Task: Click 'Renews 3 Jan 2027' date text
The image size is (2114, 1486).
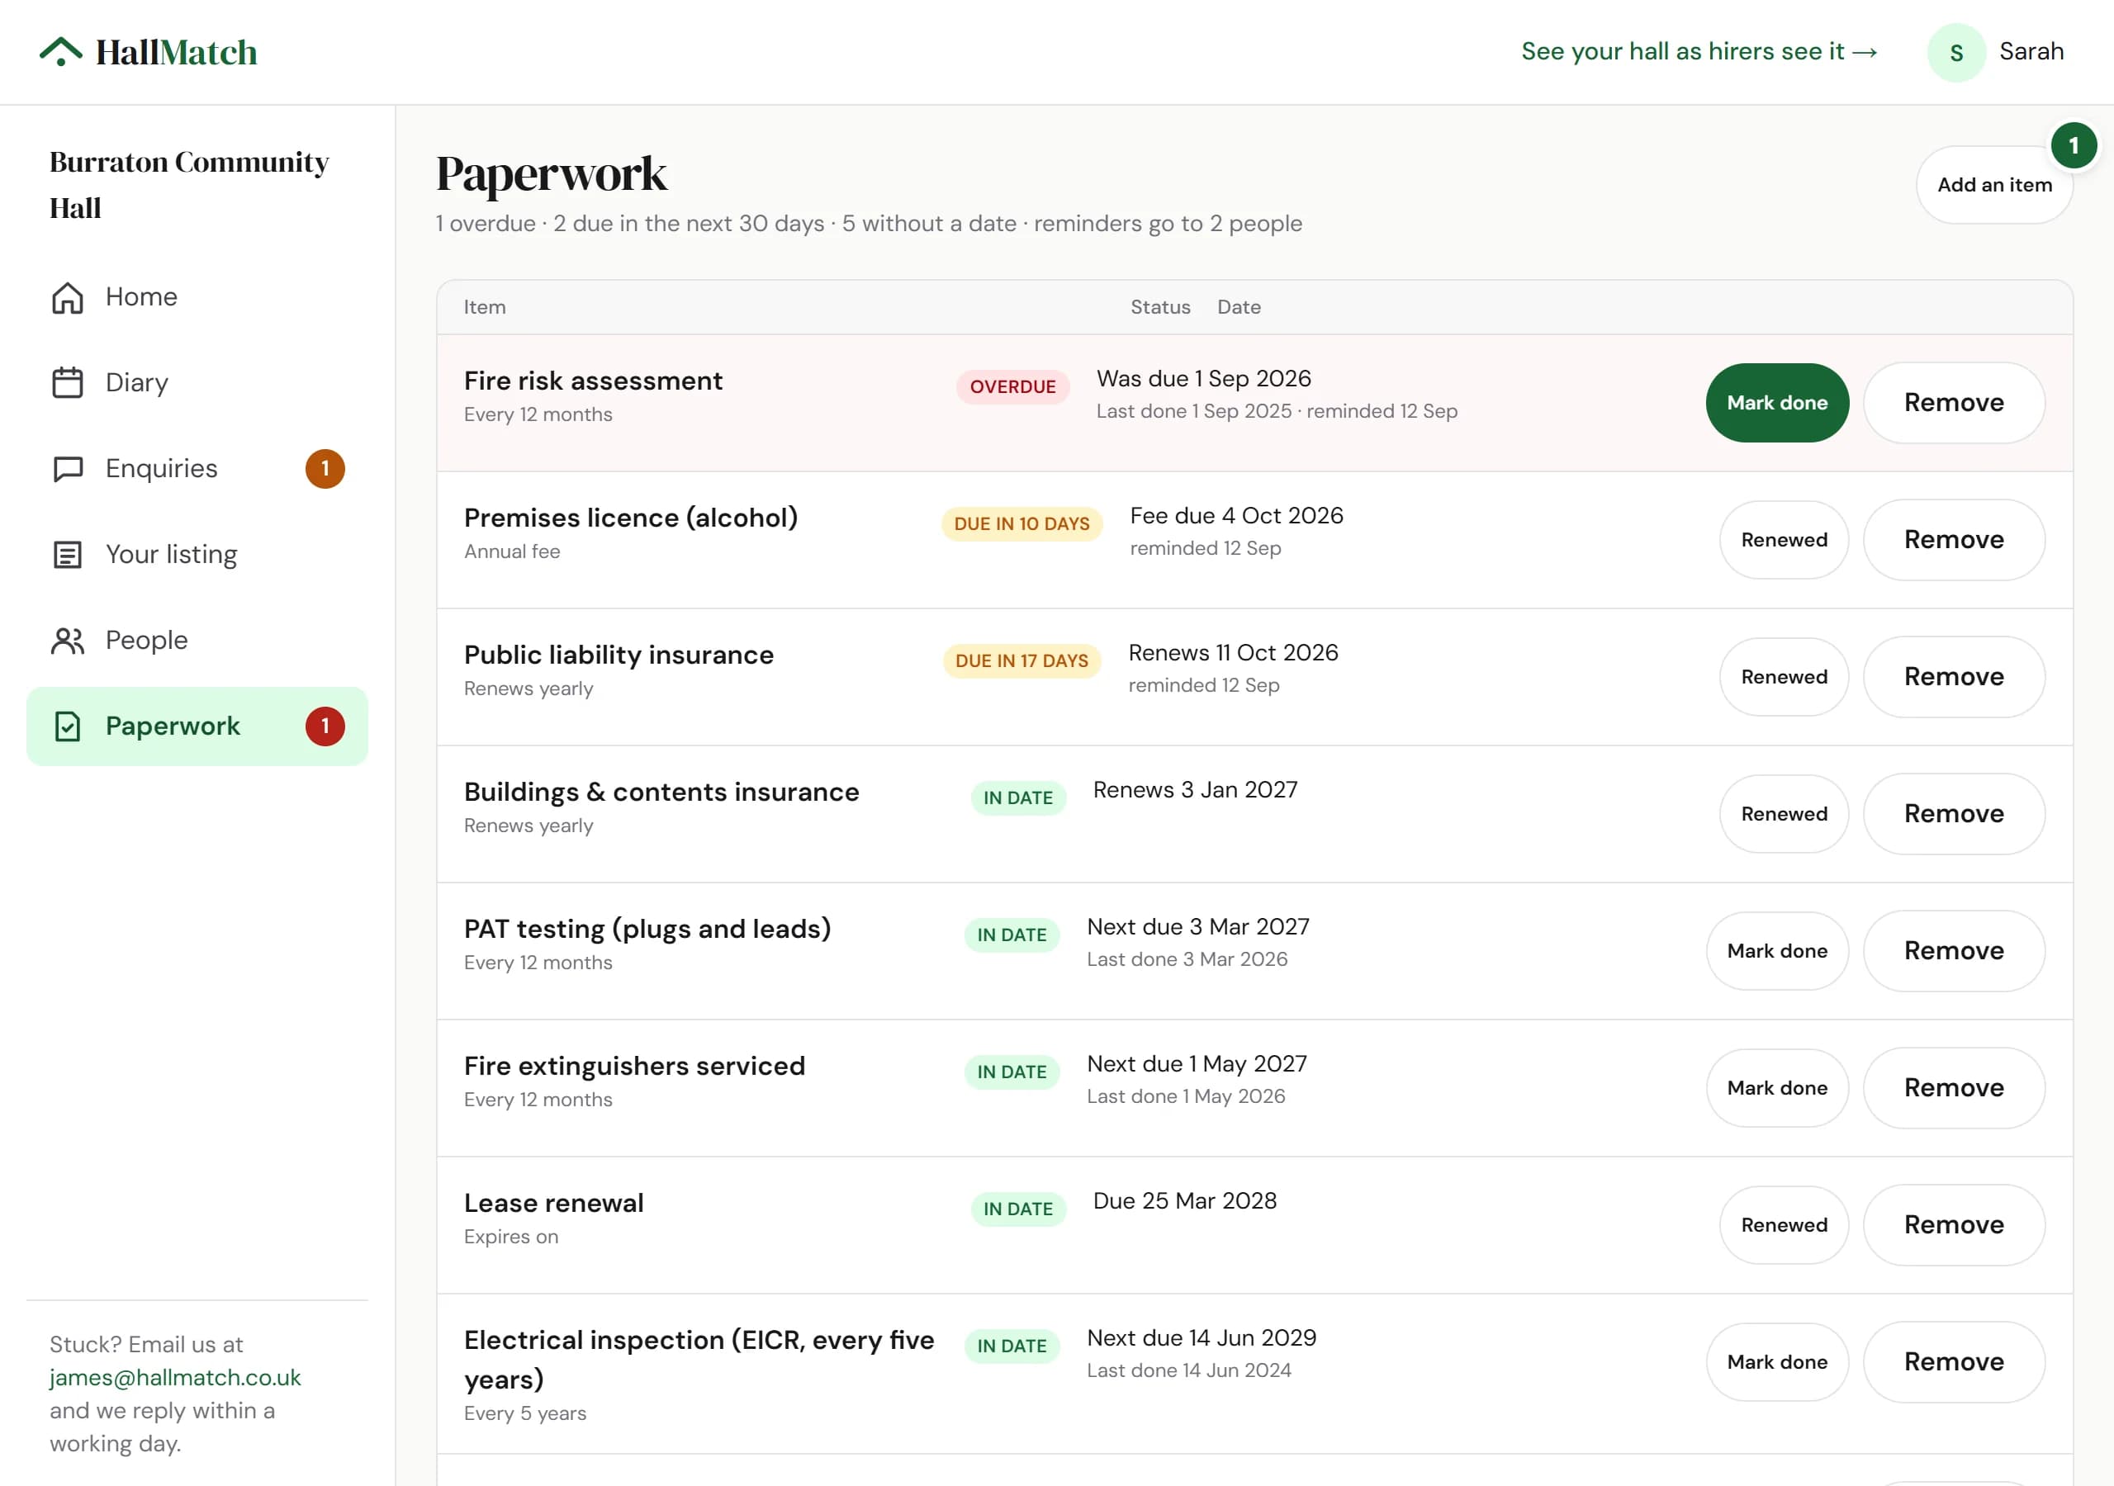Action: coord(1195,791)
